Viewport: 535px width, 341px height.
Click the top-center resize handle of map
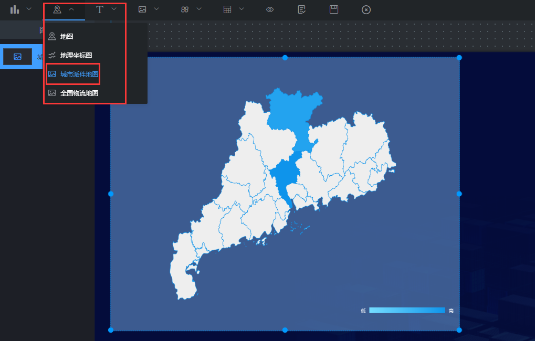(285, 58)
